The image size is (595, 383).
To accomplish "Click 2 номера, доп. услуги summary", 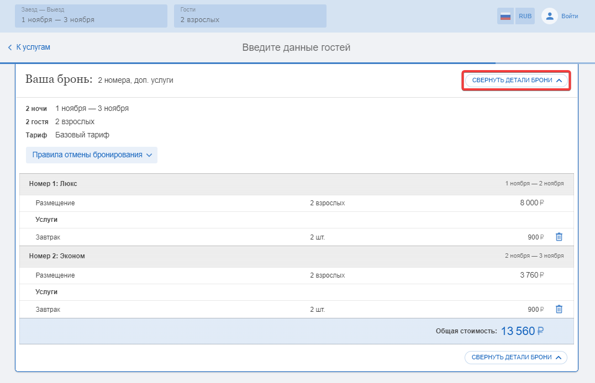I will tap(135, 81).
